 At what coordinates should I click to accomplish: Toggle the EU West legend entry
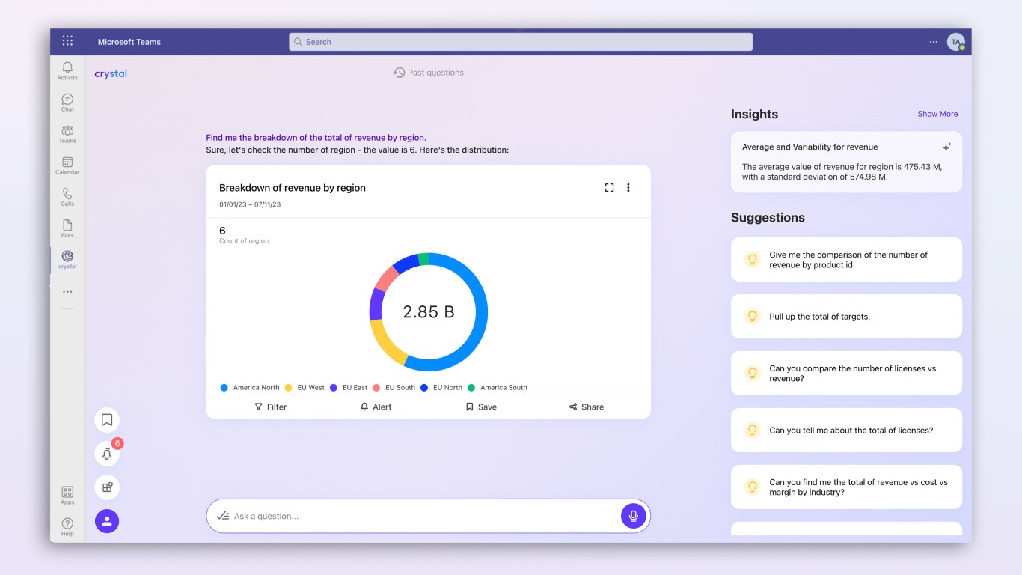[x=305, y=388]
